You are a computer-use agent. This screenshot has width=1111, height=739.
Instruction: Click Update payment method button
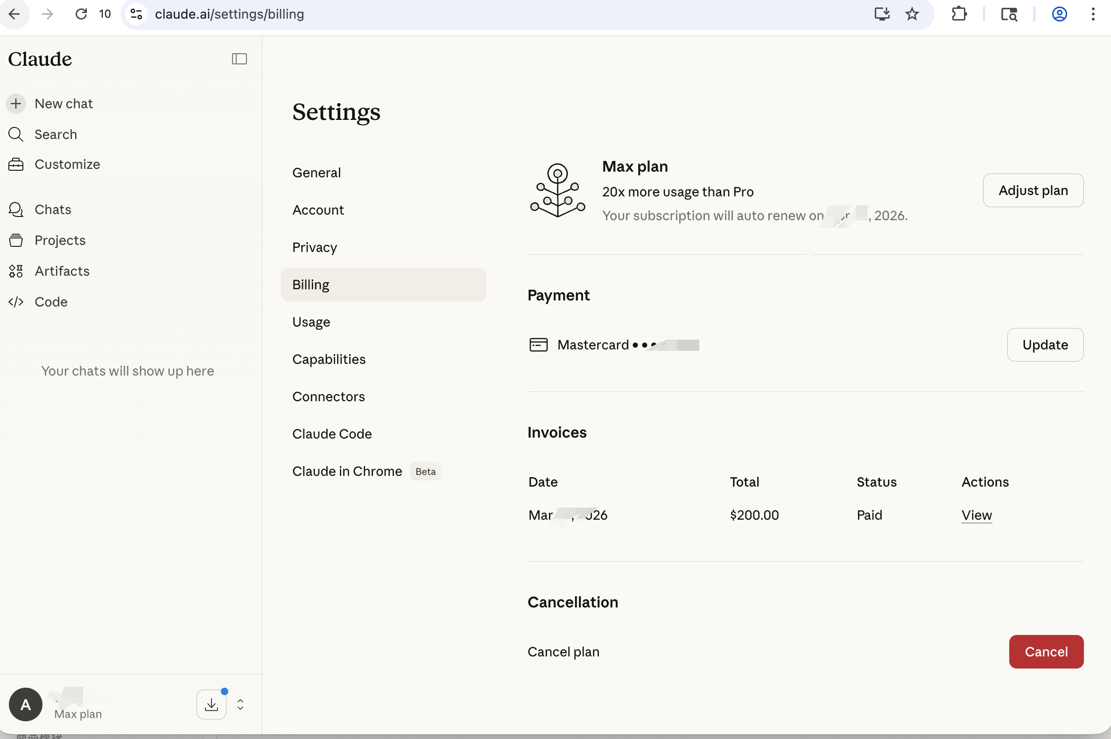click(1045, 344)
